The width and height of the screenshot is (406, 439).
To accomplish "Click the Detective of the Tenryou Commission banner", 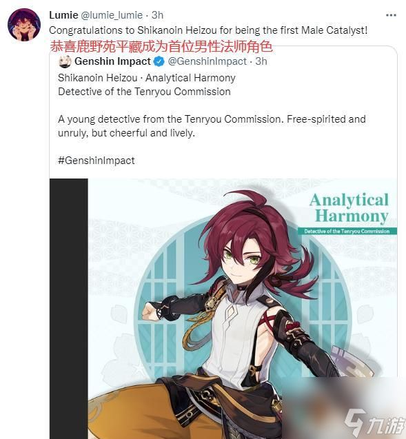I will tap(347, 232).
